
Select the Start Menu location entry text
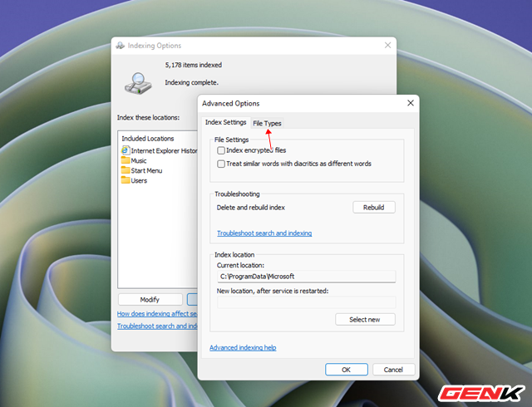click(x=146, y=170)
